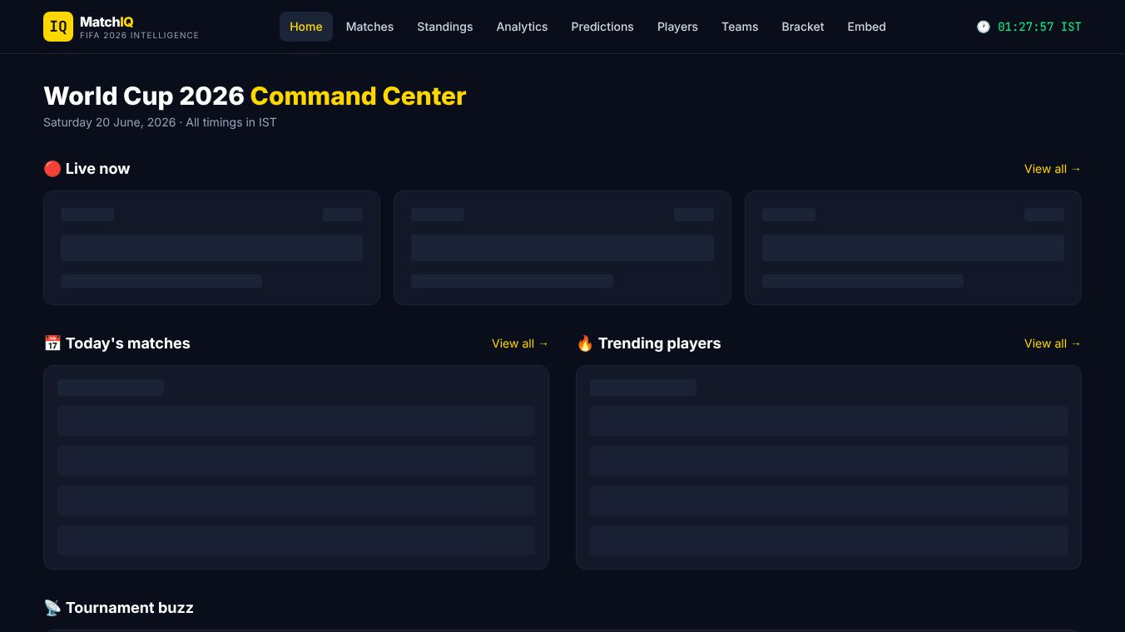This screenshot has width=1125, height=632.
Task: Click the MatchIQ brand name
Action: pos(107,22)
